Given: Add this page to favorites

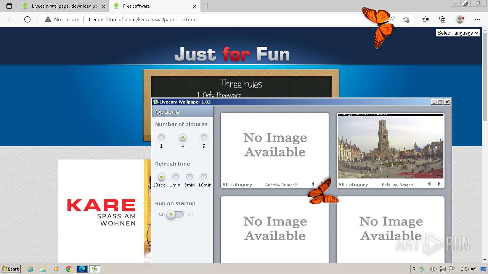Looking at the screenshot, I should (x=406, y=19).
